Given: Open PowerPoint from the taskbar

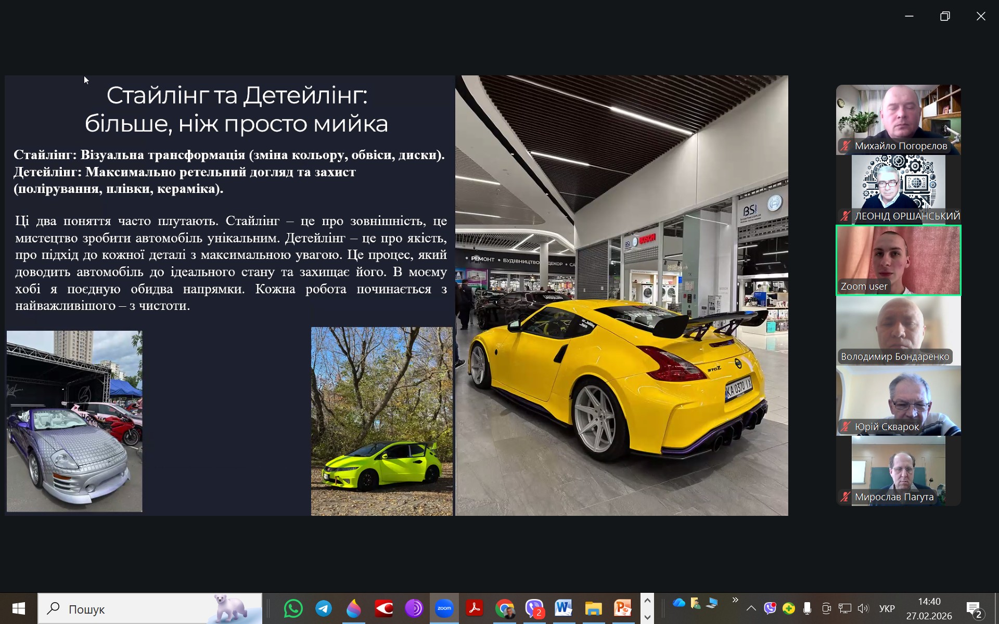Looking at the screenshot, I should 623,608.
